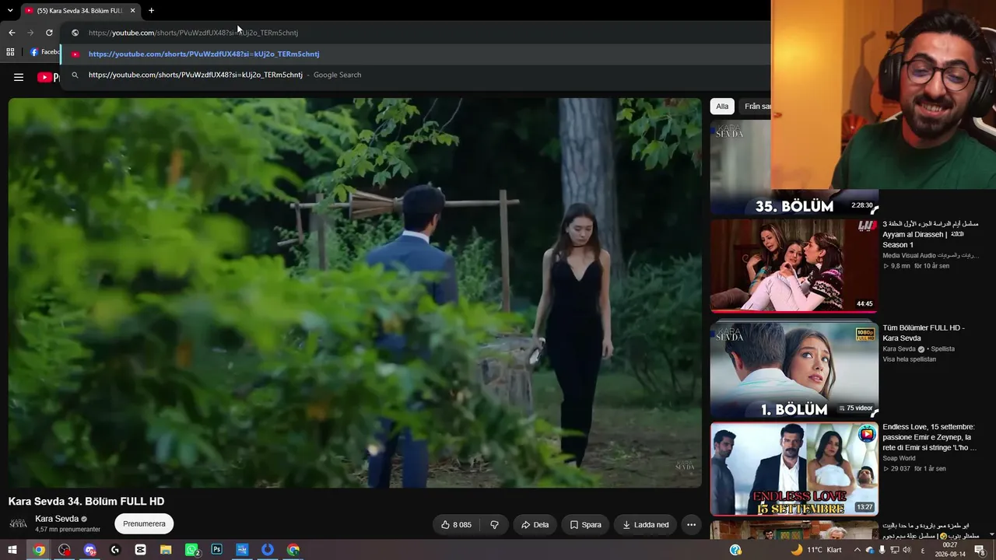996x560 pixels.
Task: Switch to the Kara Sevda 34. Bölüm tab
Action: point(80,11)
